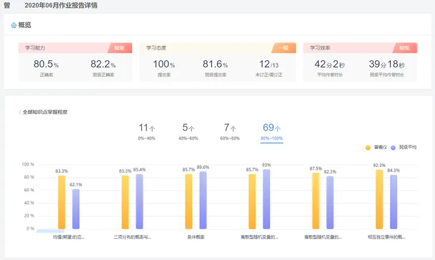Screen dimensions: 435x260
Task: Select the 60%~80% tab with 7个
Action: (230, 131)
